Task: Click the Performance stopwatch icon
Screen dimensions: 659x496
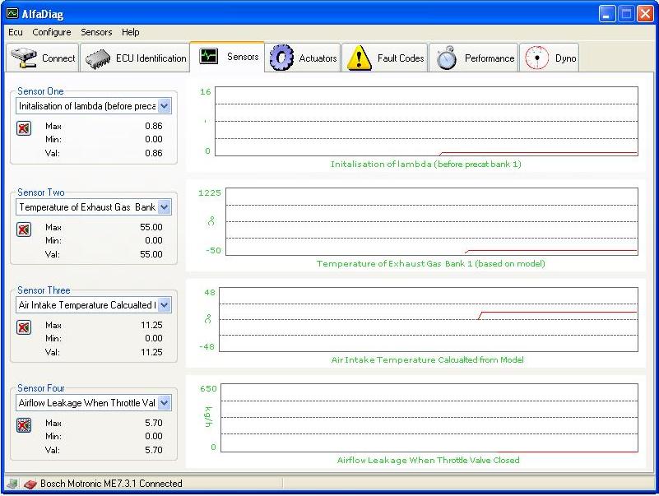Action: point(447,58)
